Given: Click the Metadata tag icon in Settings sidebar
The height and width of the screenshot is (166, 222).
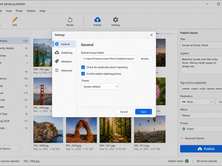Looking at the screenshot, I should coord(57,61).
